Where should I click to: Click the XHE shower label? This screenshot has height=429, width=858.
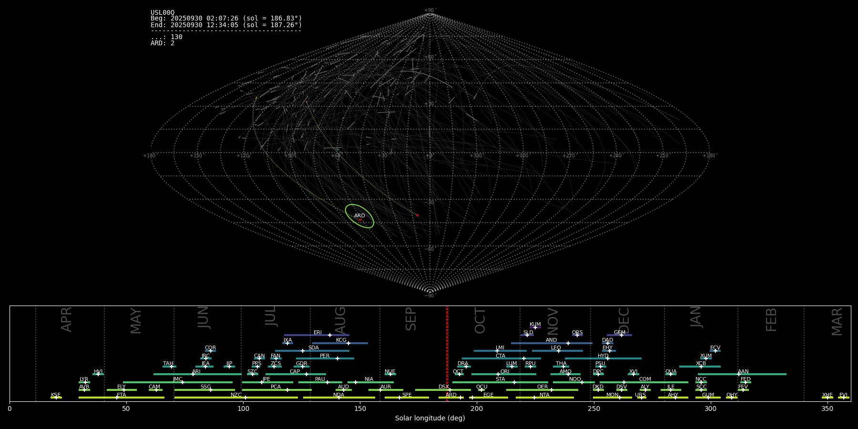(827, 395)
